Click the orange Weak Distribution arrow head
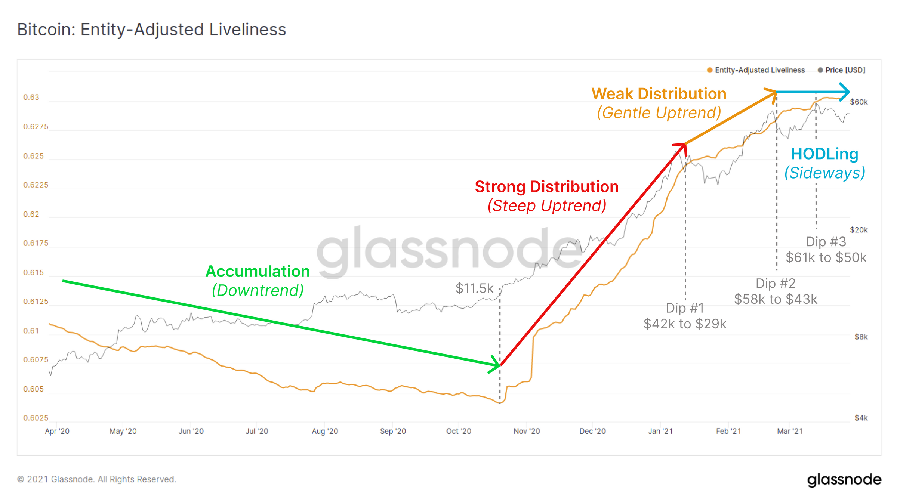 pos(771,95)
